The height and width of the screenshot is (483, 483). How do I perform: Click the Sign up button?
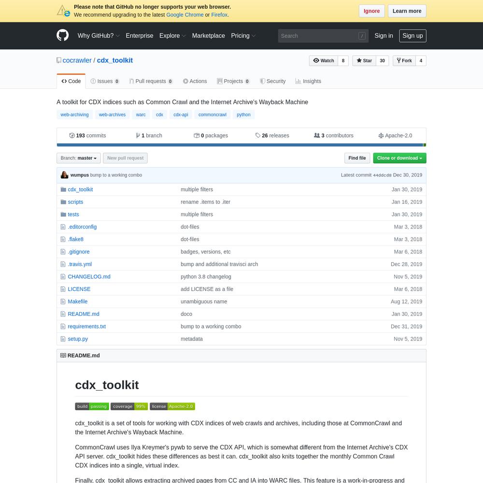tap(412, 36)
